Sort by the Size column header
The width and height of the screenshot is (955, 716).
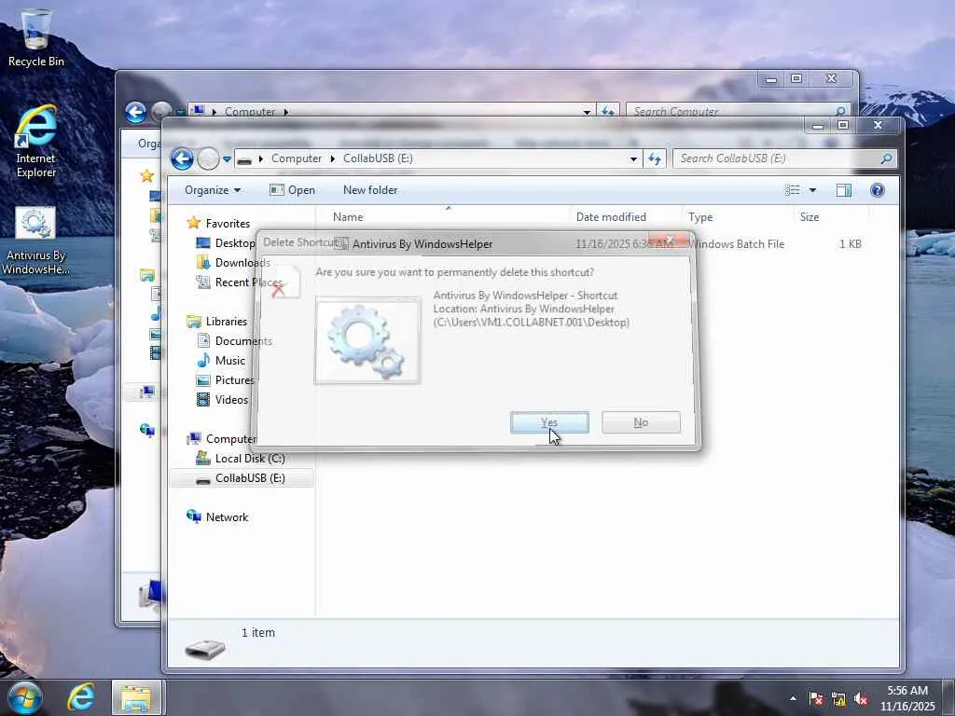[810, 216]
